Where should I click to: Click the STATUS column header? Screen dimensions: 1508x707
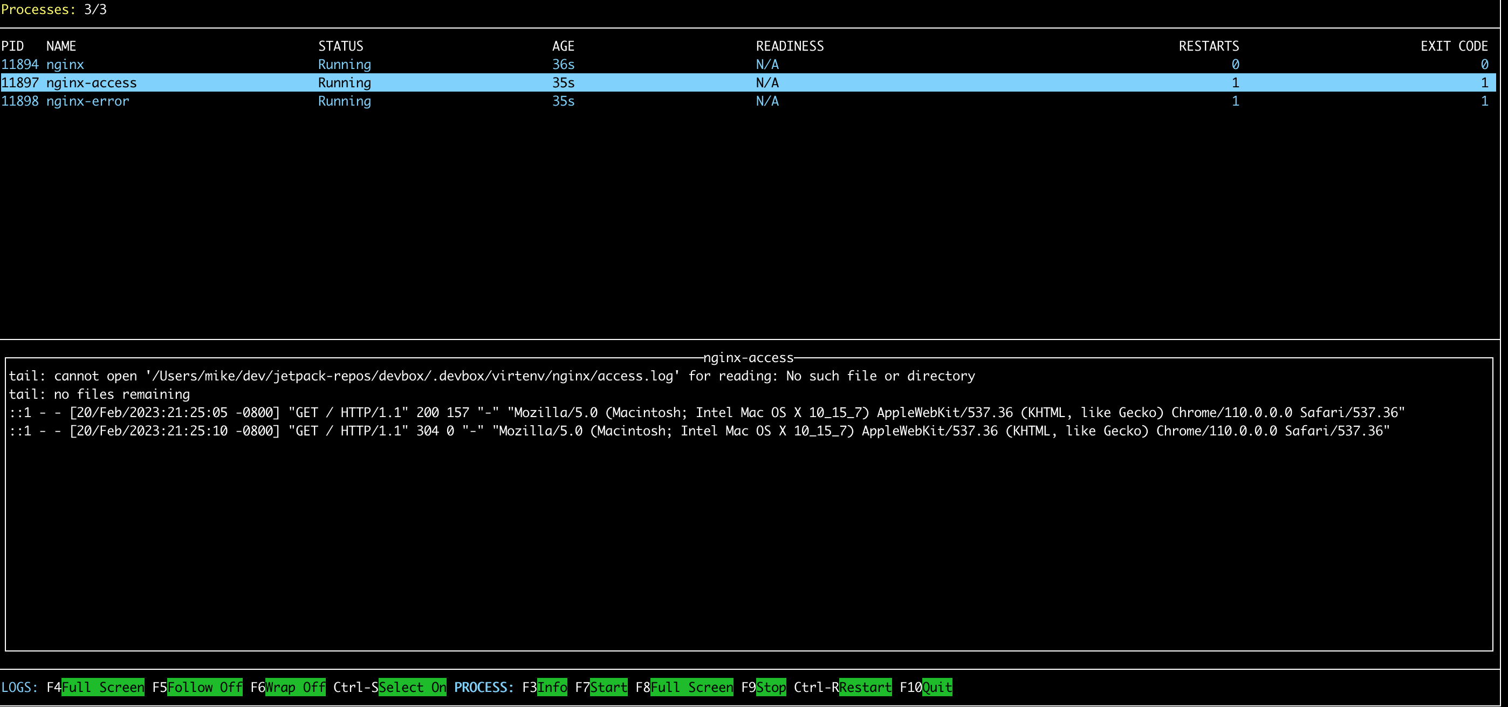point(340,46)
